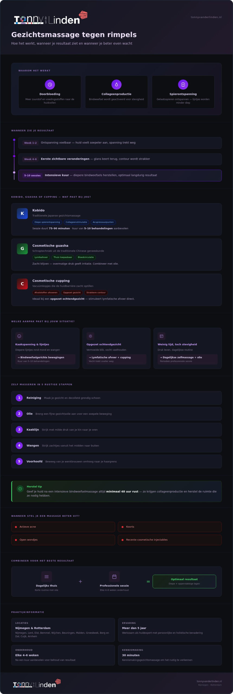
Task: Click the Actieve acne warning item
Action: 63,527
